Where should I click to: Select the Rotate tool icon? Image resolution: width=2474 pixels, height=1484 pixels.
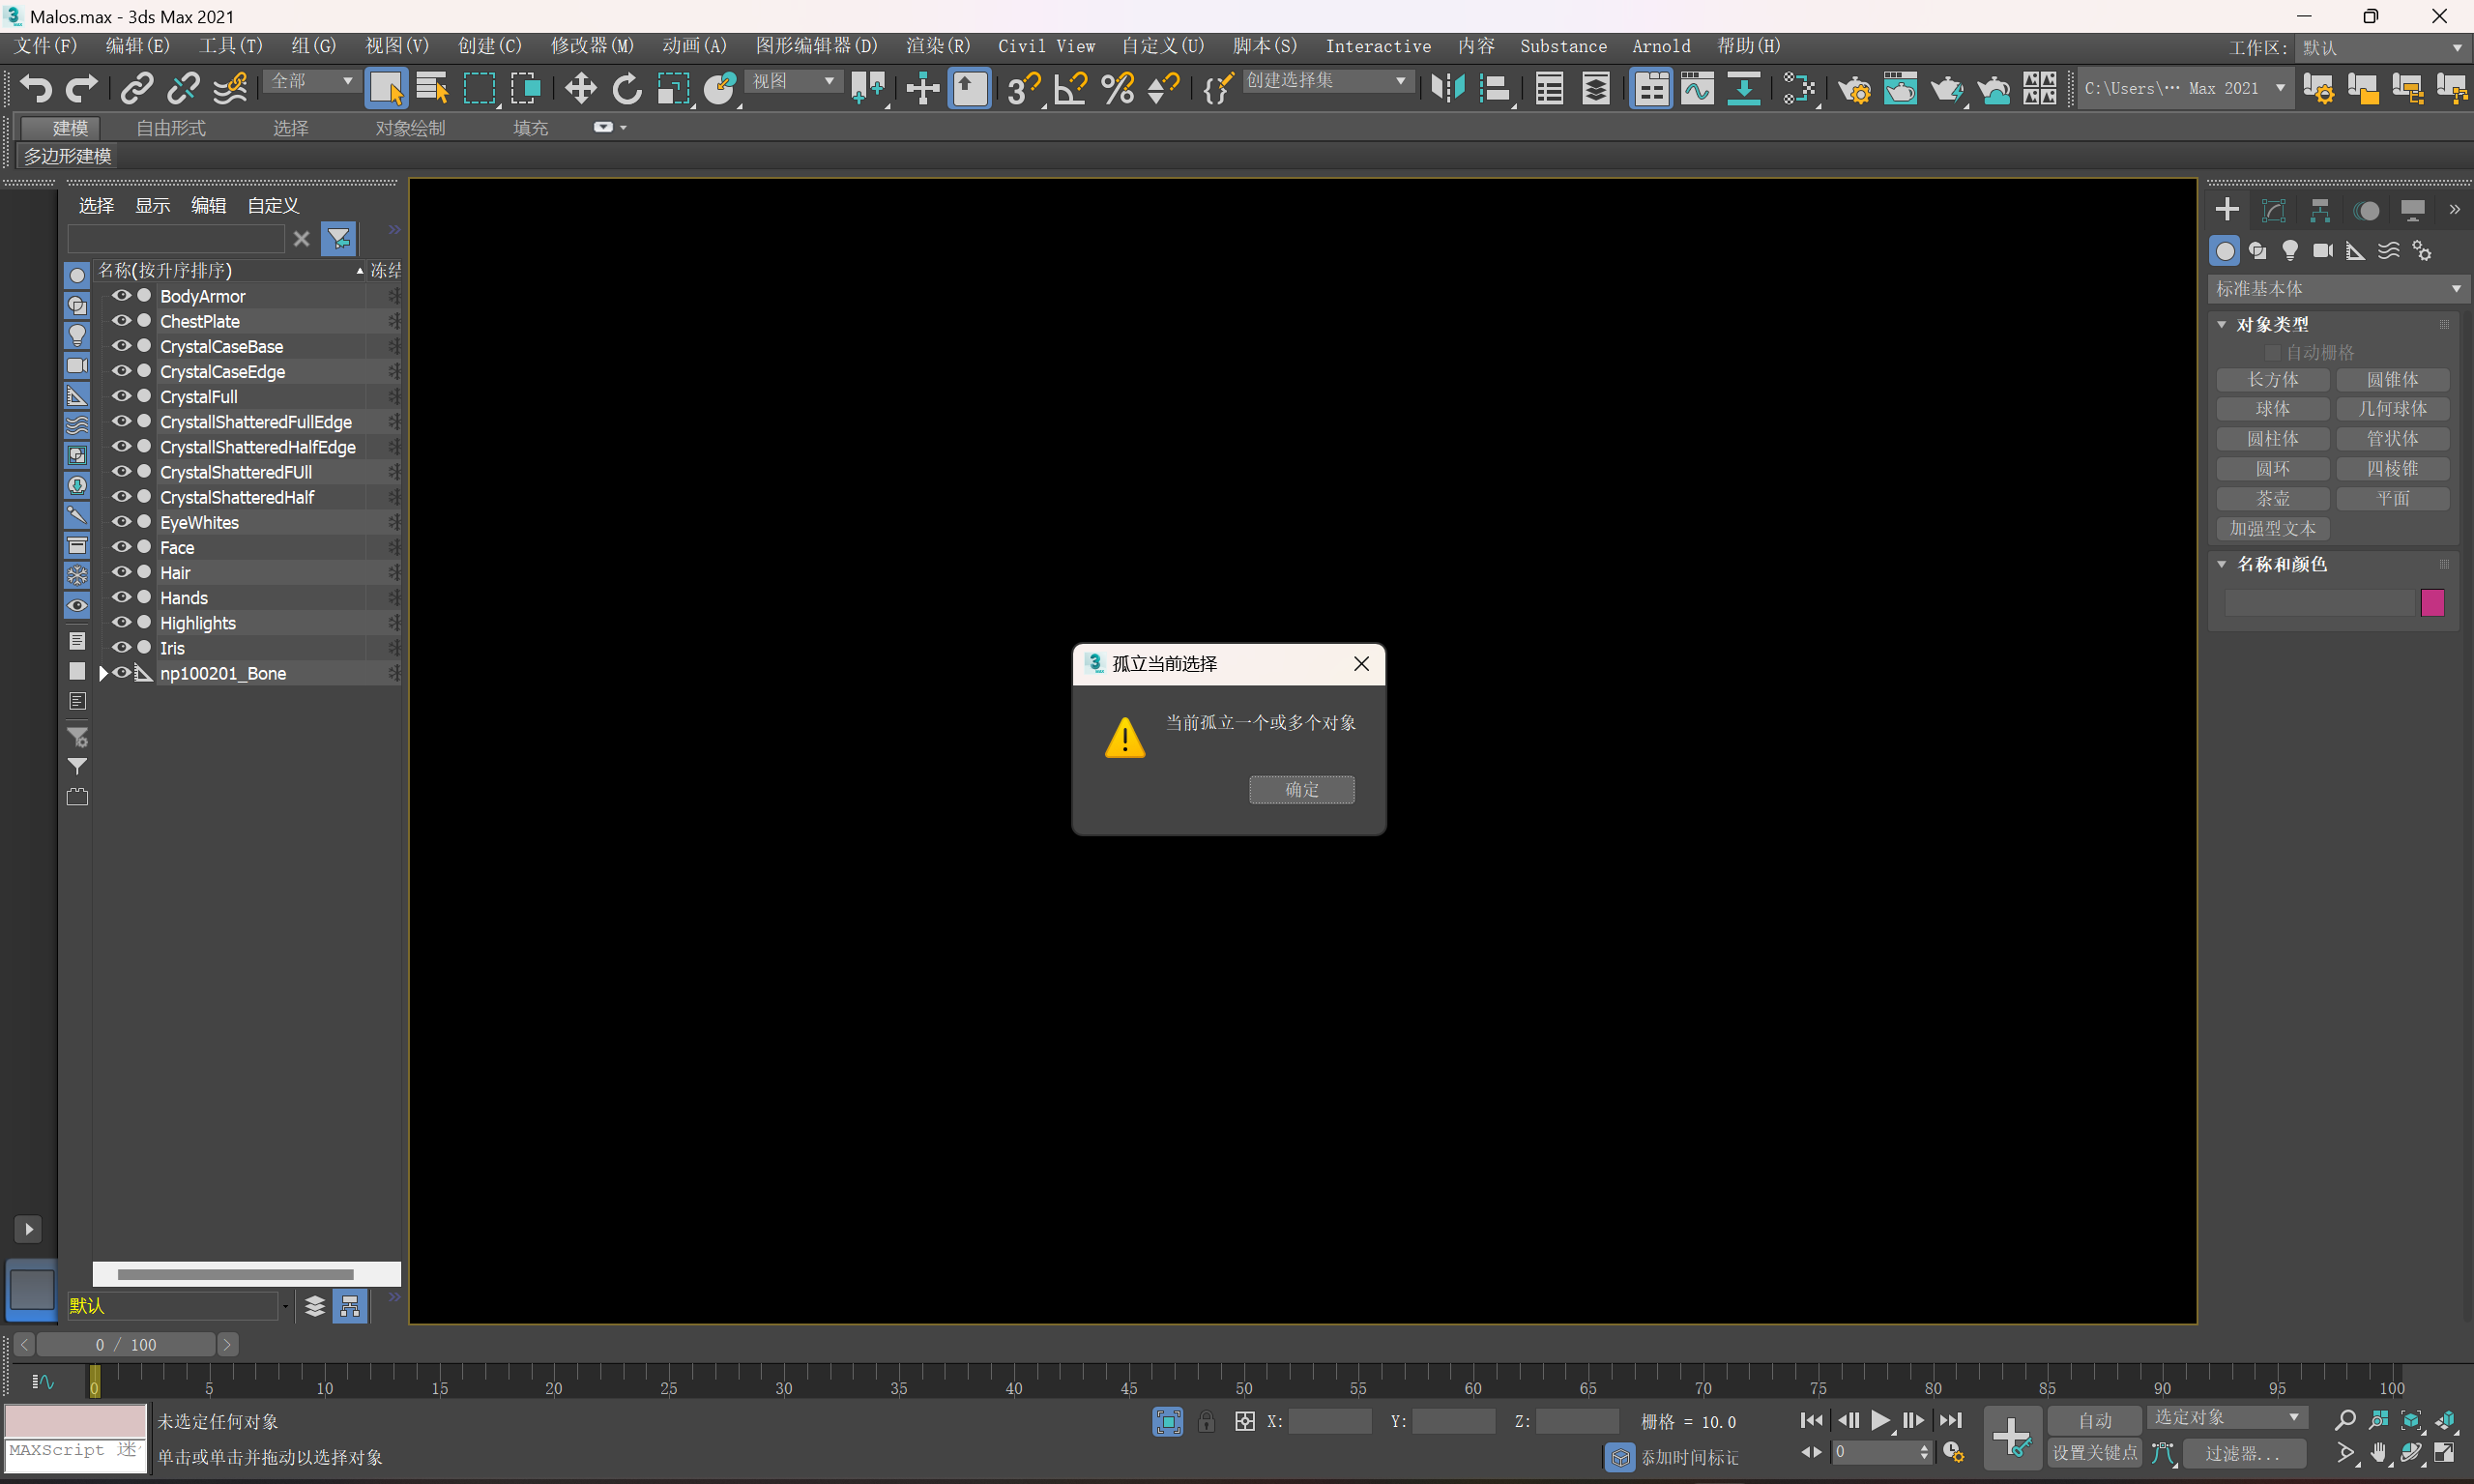[x=627, y=89]
